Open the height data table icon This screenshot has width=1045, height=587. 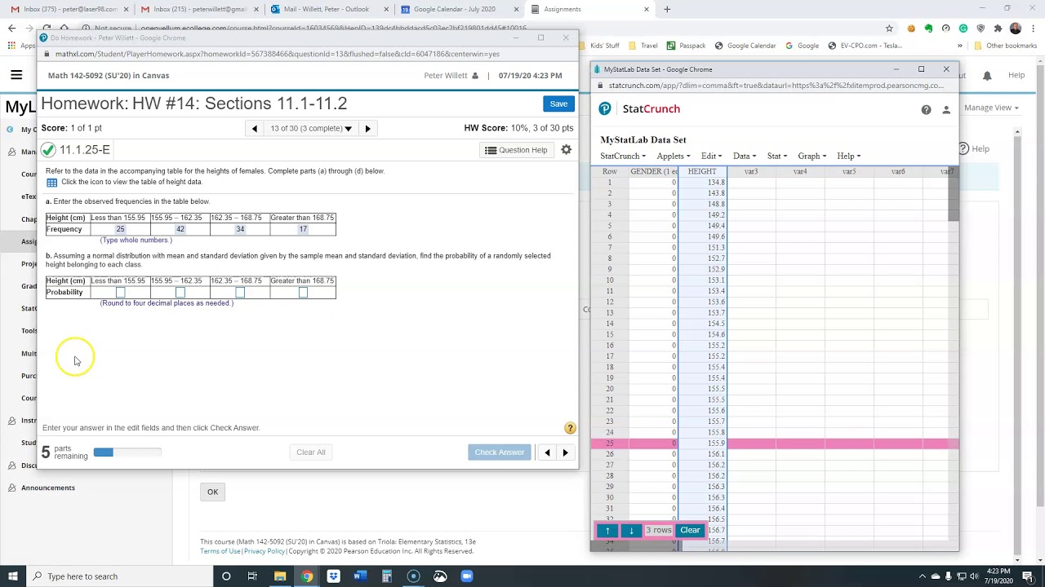[x=51, y=183]
